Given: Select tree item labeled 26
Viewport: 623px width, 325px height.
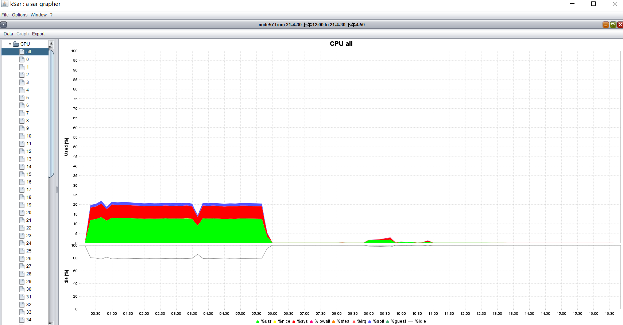Looking at the screenshot, I should click(x=28, y=258).
